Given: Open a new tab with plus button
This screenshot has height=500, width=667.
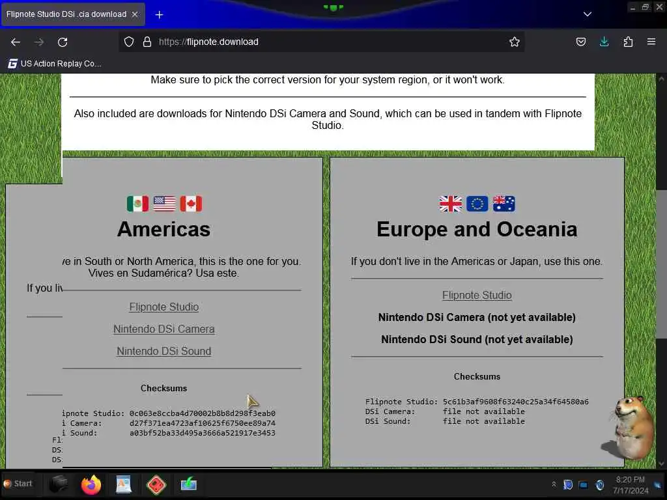Looking at the screenshot, I should click(x=159, y=14).
